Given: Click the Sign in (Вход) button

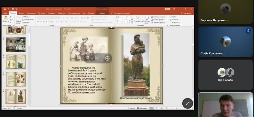Looking at the screenshot, I should (167, 9).
